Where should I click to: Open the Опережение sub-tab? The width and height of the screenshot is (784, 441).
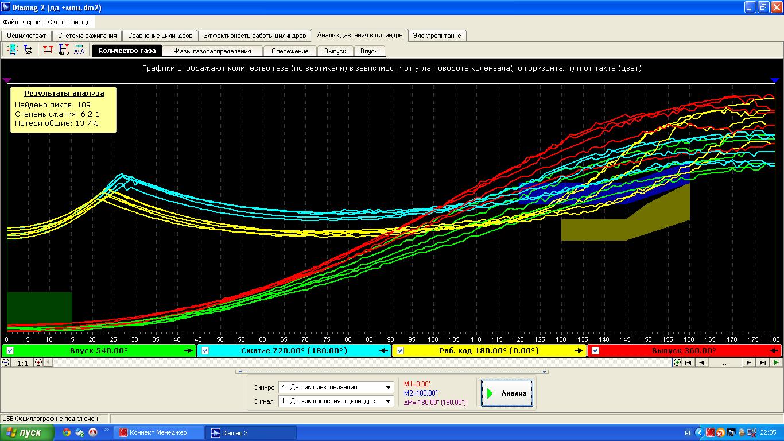point(290,51)
